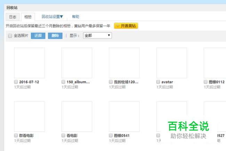This screenshot has width=226, height=151.
Task: Check the 我的牧场120... album checkbox
Action: [x=111, y=82]
